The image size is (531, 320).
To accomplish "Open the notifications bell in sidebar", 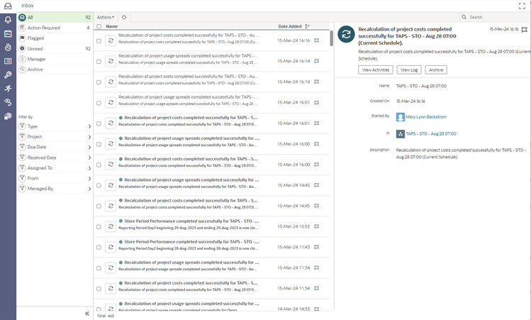I will [x=8, y=19].
